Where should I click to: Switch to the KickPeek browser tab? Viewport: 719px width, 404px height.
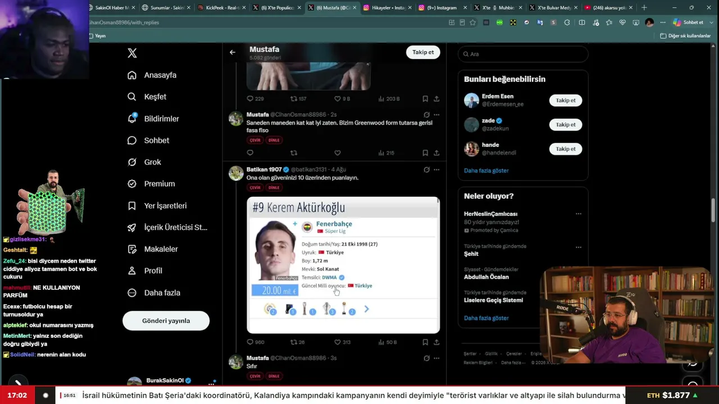(x=221, y=8)
